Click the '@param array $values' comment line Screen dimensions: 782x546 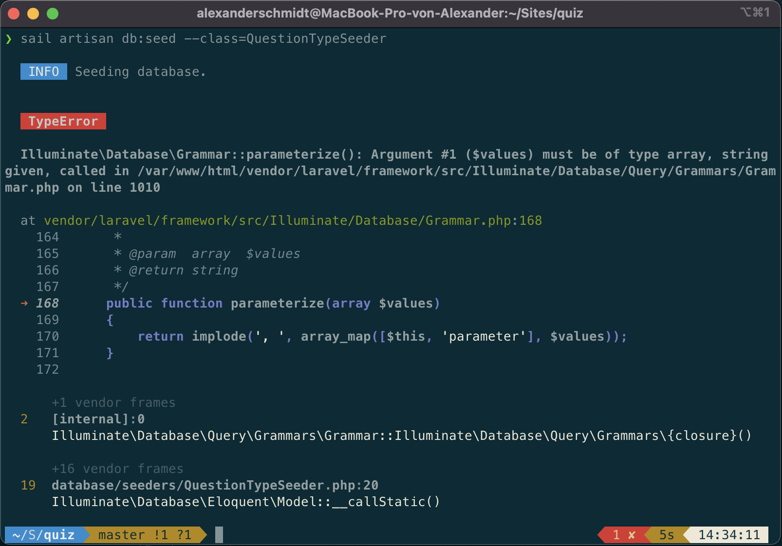(x=207, y=254)
